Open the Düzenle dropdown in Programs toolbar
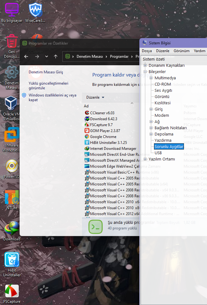Image resolution: width=207 pixels, height=305 pixels. (x=95, y=97)
